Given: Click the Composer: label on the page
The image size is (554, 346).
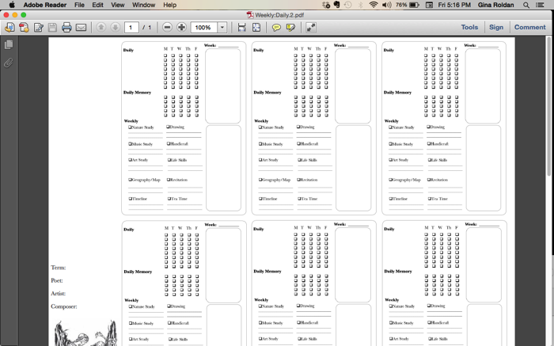Looking at the screenshot, I should pos(64,306).
